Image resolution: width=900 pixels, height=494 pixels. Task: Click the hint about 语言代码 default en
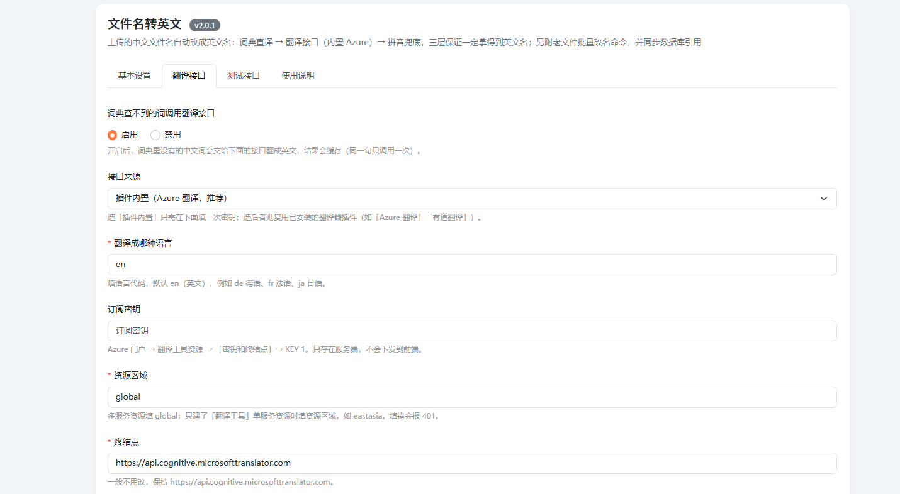tap(217, 283)
